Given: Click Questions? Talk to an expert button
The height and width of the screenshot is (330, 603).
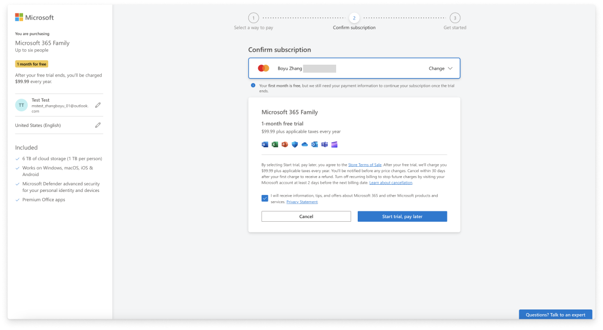Looking at the screenshot, I should (x=555, y=315).
